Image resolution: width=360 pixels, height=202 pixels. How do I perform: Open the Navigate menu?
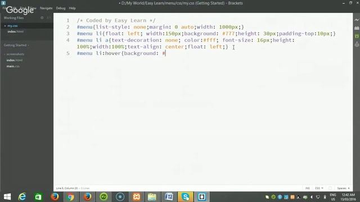(x=46, y=8)
